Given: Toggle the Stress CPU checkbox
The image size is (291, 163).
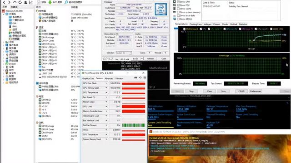Looking at the screenshot, I should (178, 2).
